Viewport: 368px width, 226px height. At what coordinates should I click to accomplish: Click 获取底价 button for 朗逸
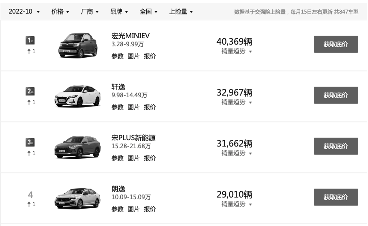336,197
